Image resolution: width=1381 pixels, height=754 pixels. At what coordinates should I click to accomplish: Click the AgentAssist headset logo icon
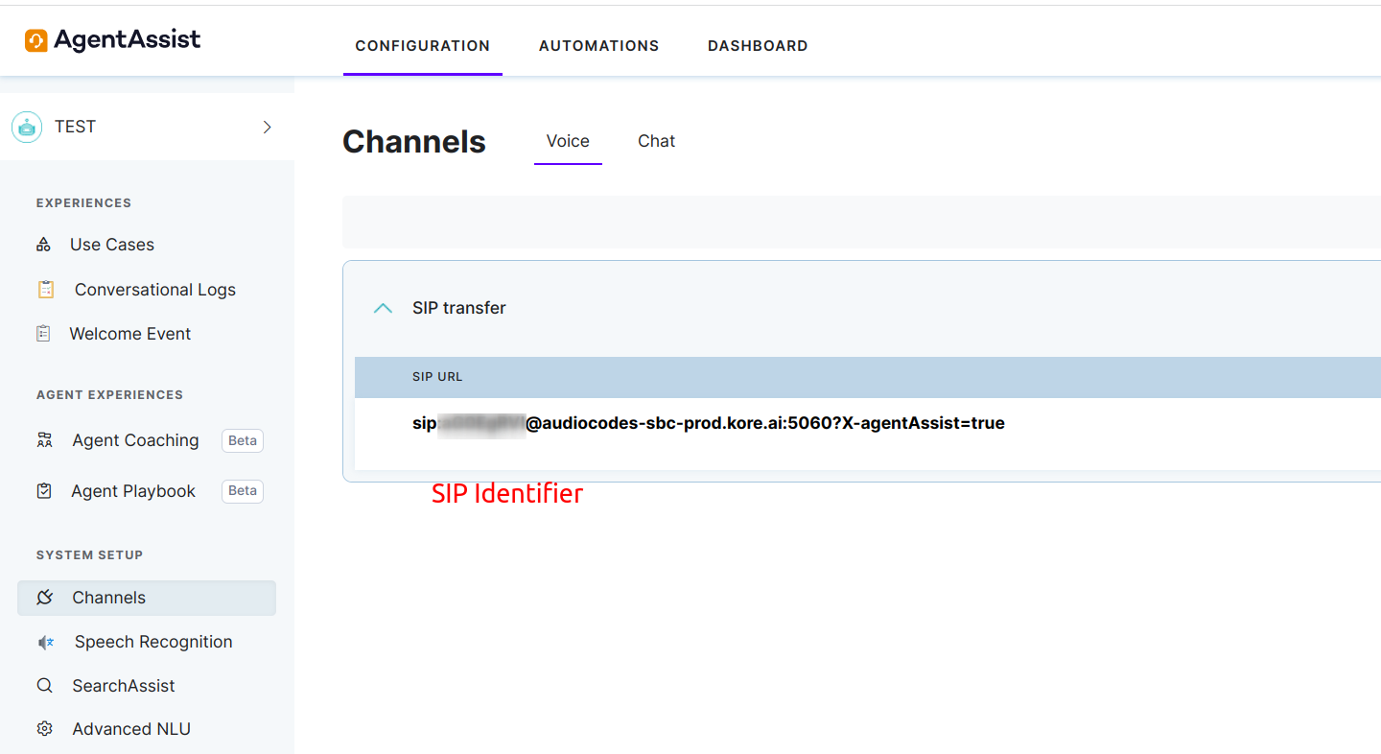36,40
